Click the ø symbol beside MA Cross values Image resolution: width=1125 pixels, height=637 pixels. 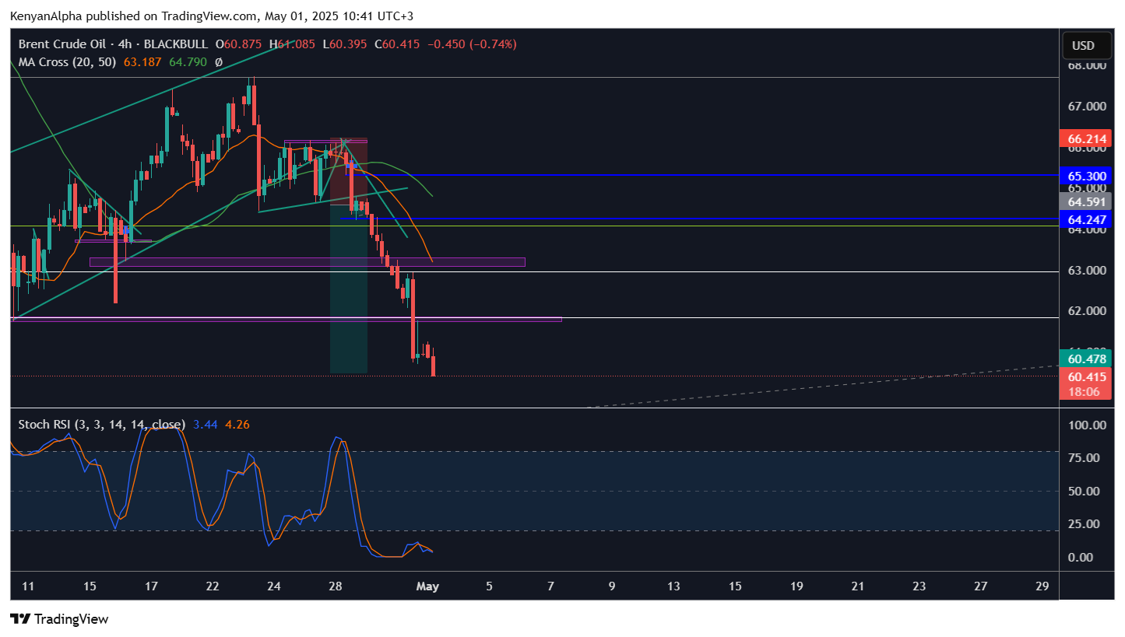click(x=219, y=61)
